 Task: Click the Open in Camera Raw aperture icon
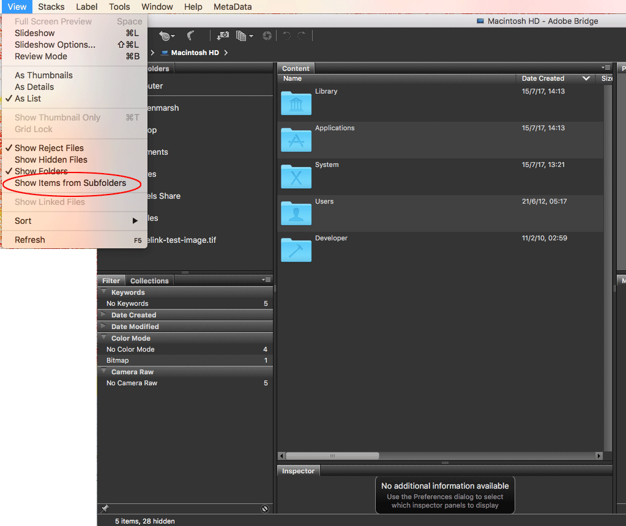pyautogui.click(x=267, y=36)
